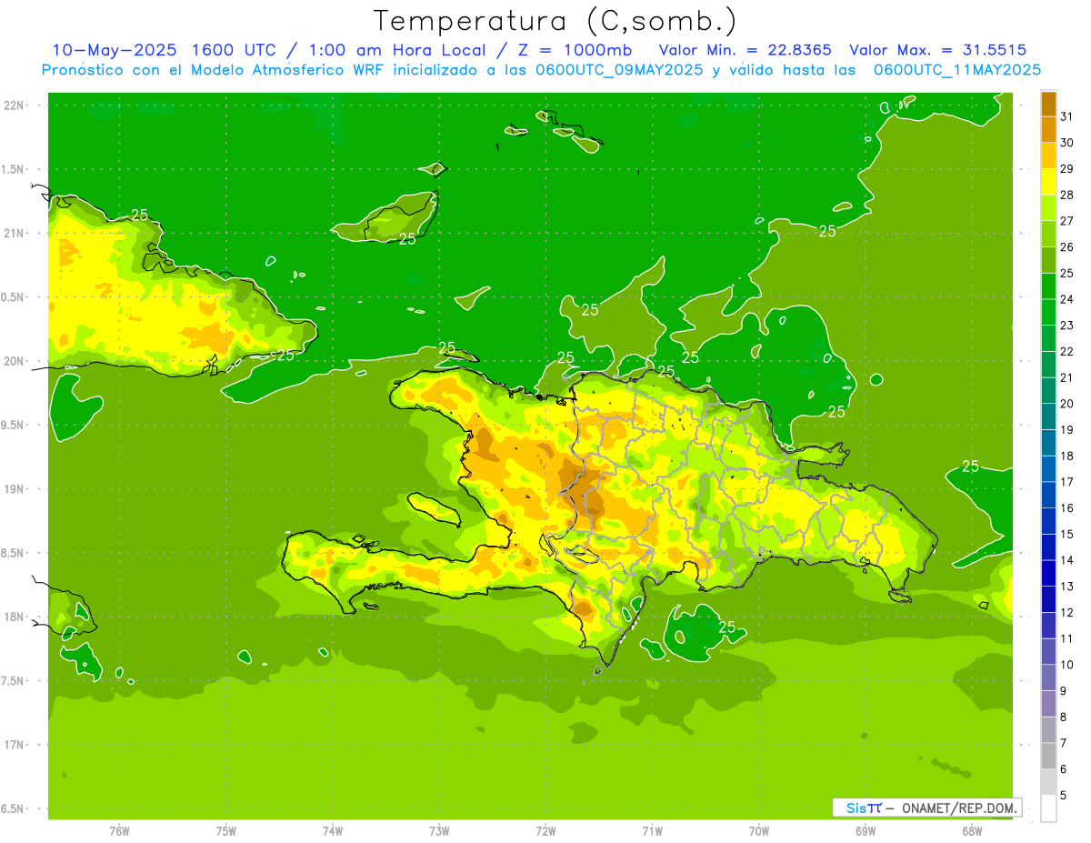Click the valid-until time "0600UTC_11MAY2025"
This screenshot has height=843, width=1091.
click(957, 70)
